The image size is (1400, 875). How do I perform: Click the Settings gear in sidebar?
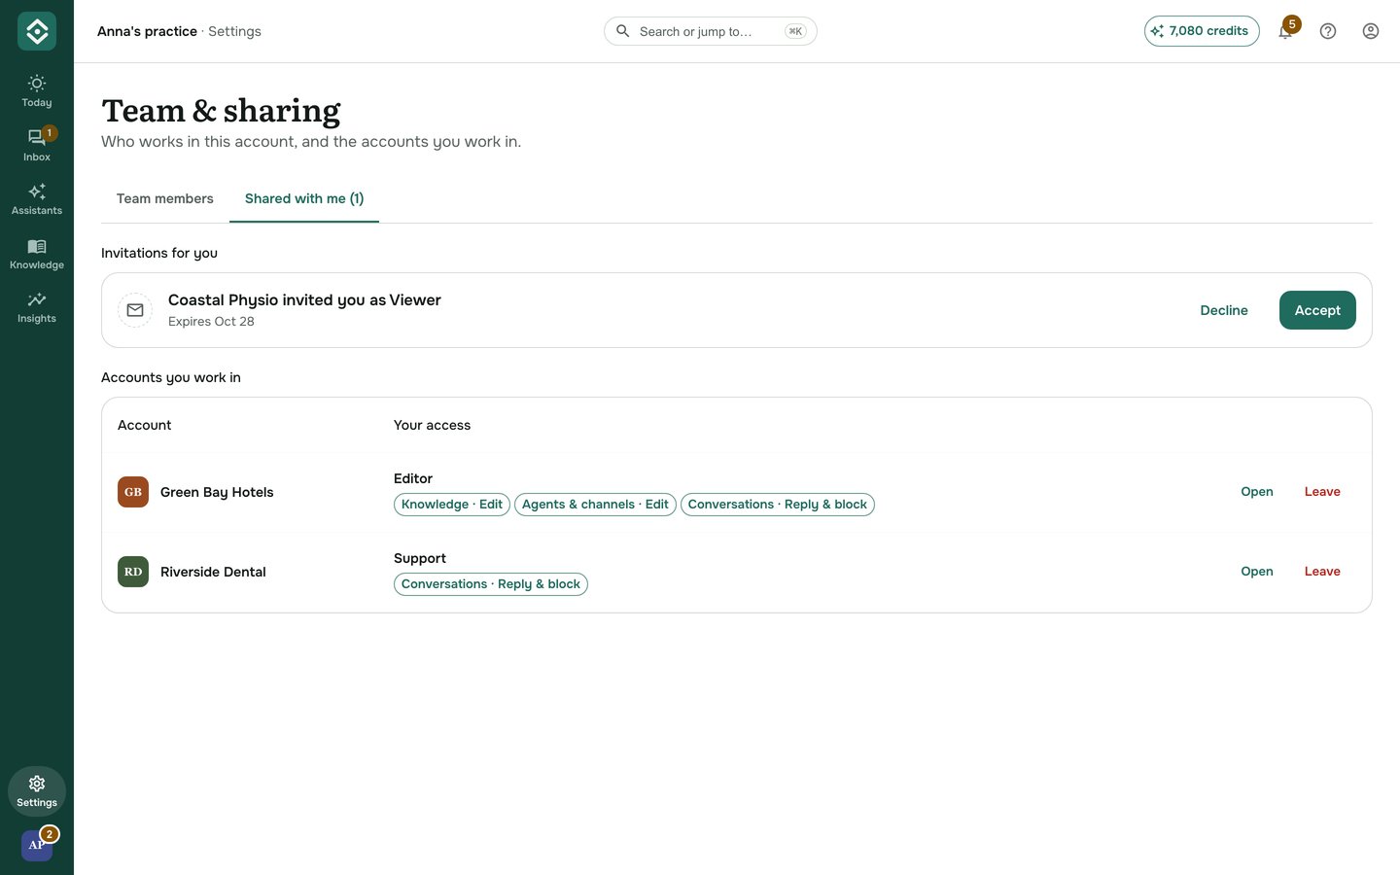tap(37, 790)
